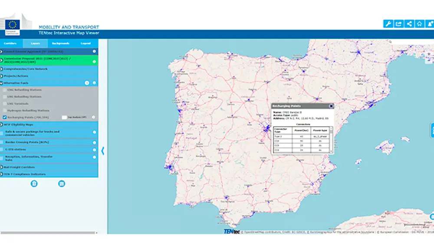434x246 pixels.
Task: Check Reception, Information, Transfer hubs box
Action: [x=2, y=158]
